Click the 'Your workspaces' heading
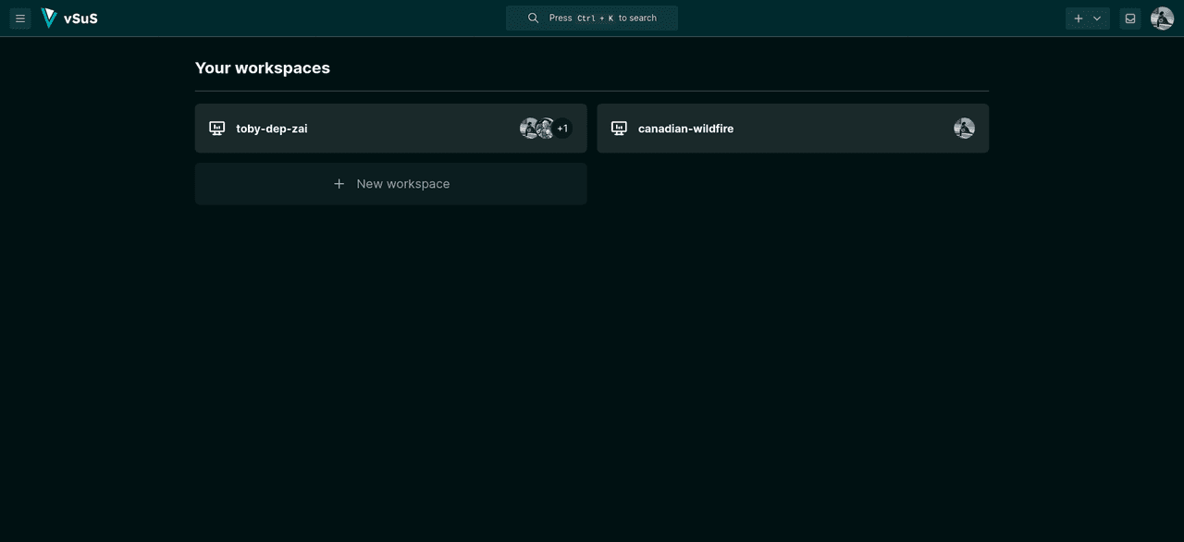 (263, 68)
